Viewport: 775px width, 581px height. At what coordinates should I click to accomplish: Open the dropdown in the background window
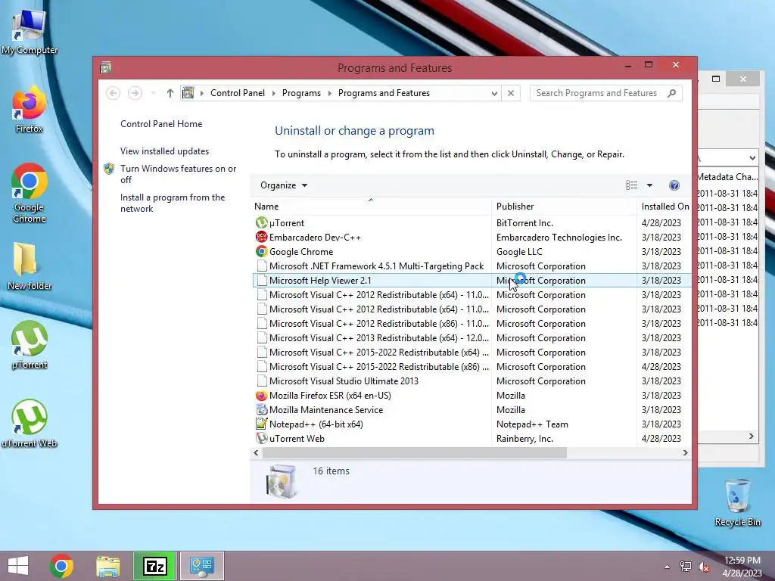pyautogui.click(x=752, y=158)
